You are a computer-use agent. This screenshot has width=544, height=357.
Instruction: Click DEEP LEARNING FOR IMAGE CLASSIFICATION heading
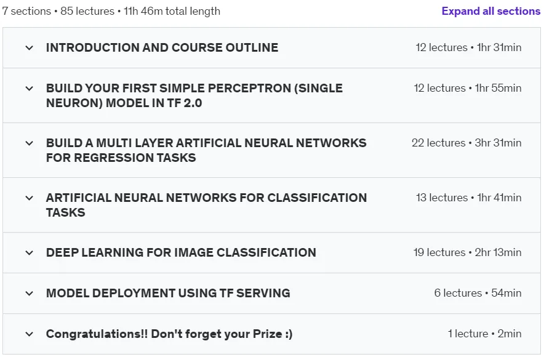click(x=181, y=252)
